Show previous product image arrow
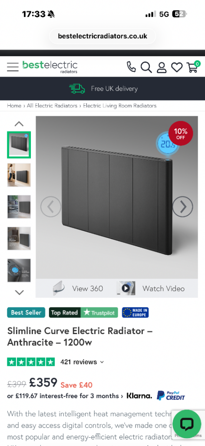 coord(51,207)
